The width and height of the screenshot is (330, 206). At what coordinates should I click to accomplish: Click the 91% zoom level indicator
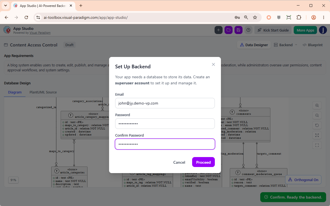(x=13, y=180)
